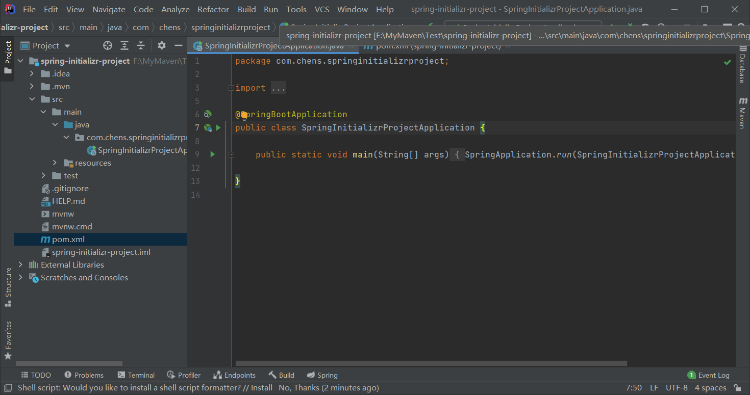
Task: Hide the Project tool window
Action: pos(178,45)
